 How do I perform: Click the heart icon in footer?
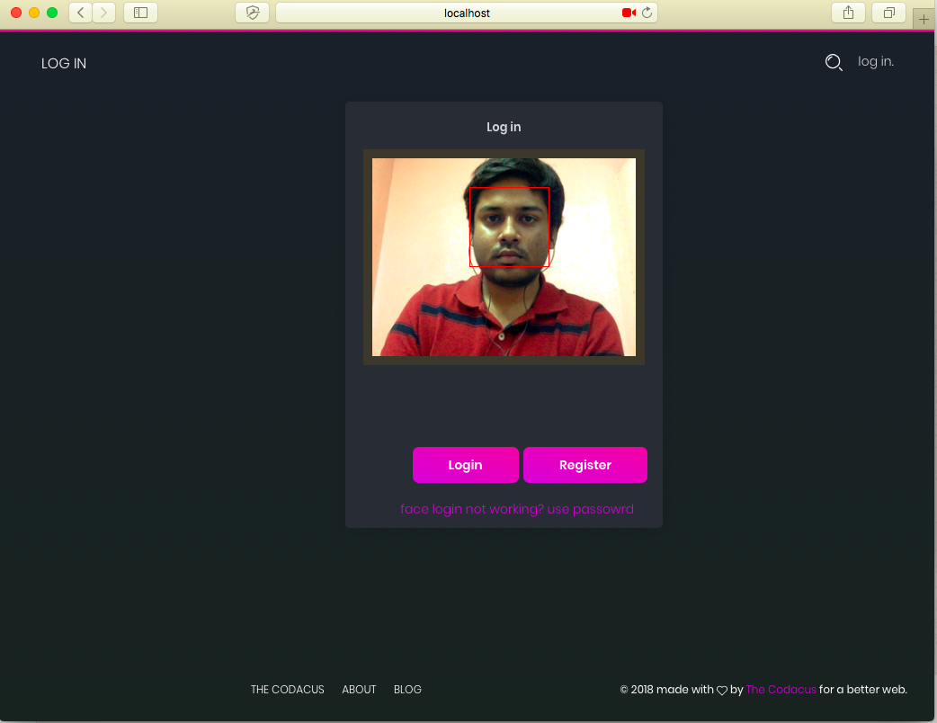pyautogui.click(x=722, y=691)
